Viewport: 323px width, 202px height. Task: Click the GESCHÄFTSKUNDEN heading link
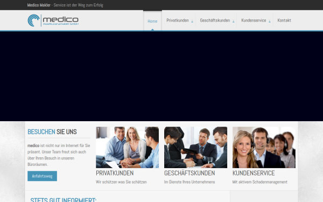coord(189,173)
